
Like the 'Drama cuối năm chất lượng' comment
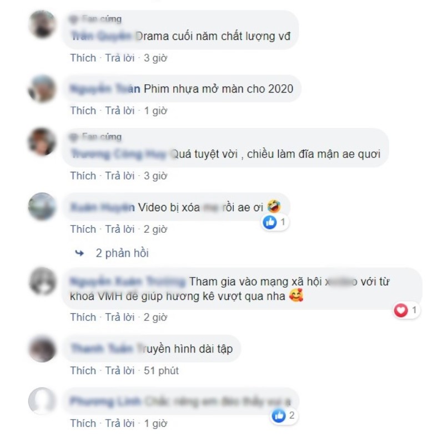coord(83,58)
